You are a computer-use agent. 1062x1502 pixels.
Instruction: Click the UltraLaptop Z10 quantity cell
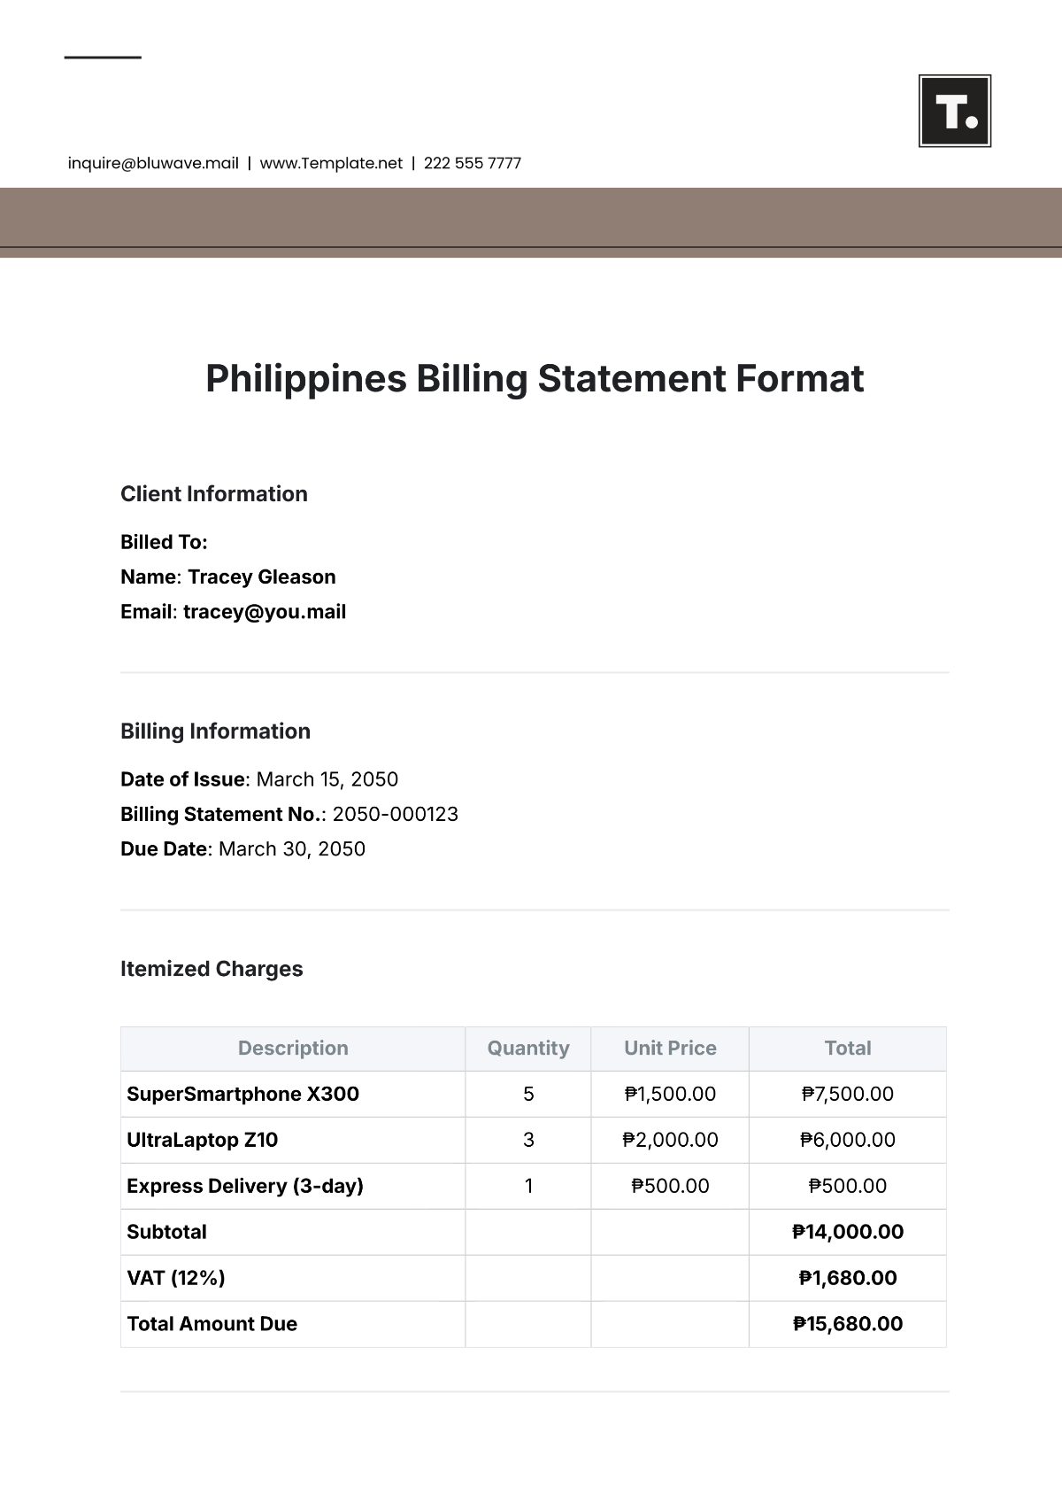tap(528, 1141)
